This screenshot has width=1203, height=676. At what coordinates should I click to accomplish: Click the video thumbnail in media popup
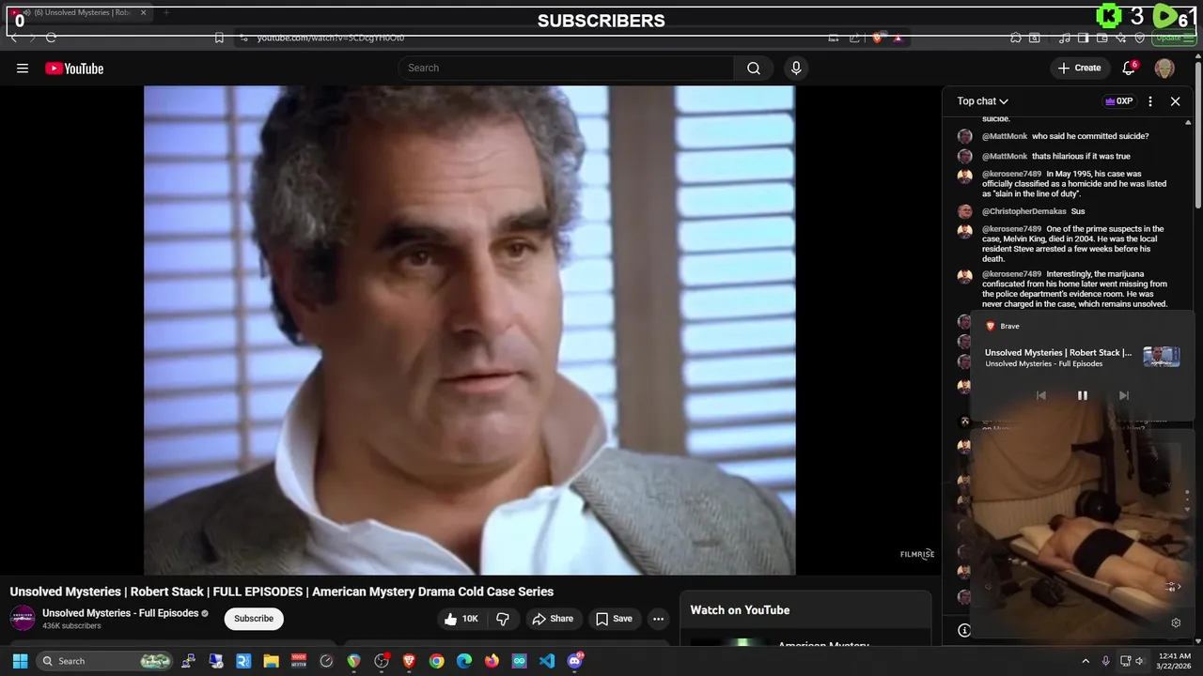pyautogui.click(x=1161, y=357)
